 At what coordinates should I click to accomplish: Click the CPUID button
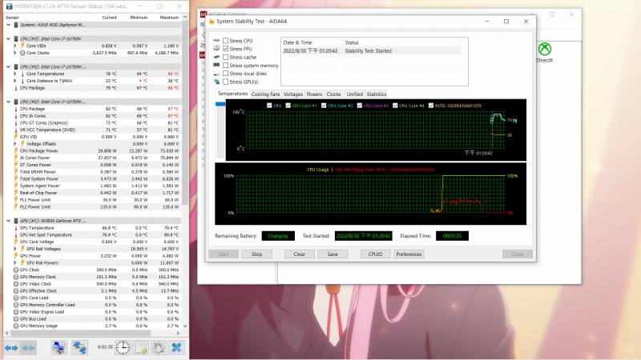pyautogui.click(x=375, y=254)
